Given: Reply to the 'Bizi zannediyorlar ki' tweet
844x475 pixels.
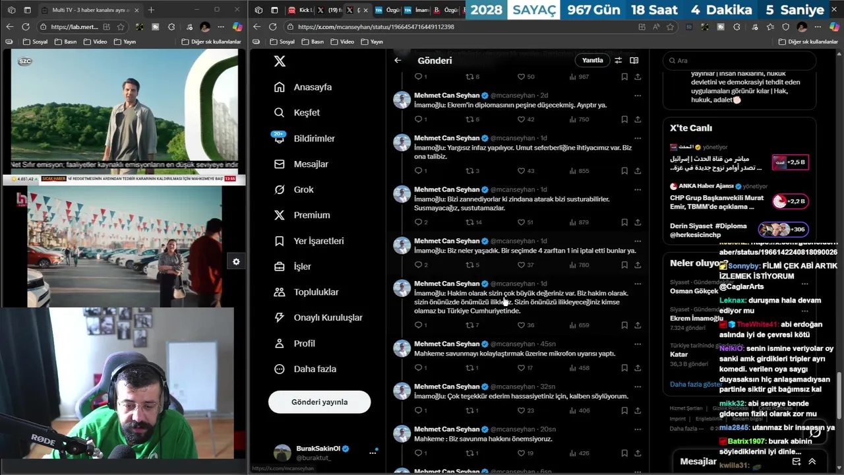Looking at the screenshot, I should tap(421, 222).
